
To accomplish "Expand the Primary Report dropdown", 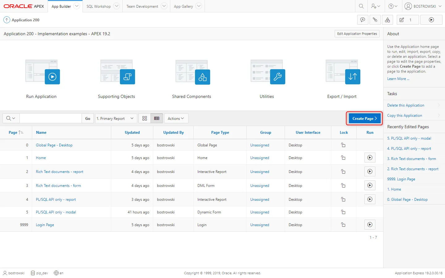I will [115, 118].
